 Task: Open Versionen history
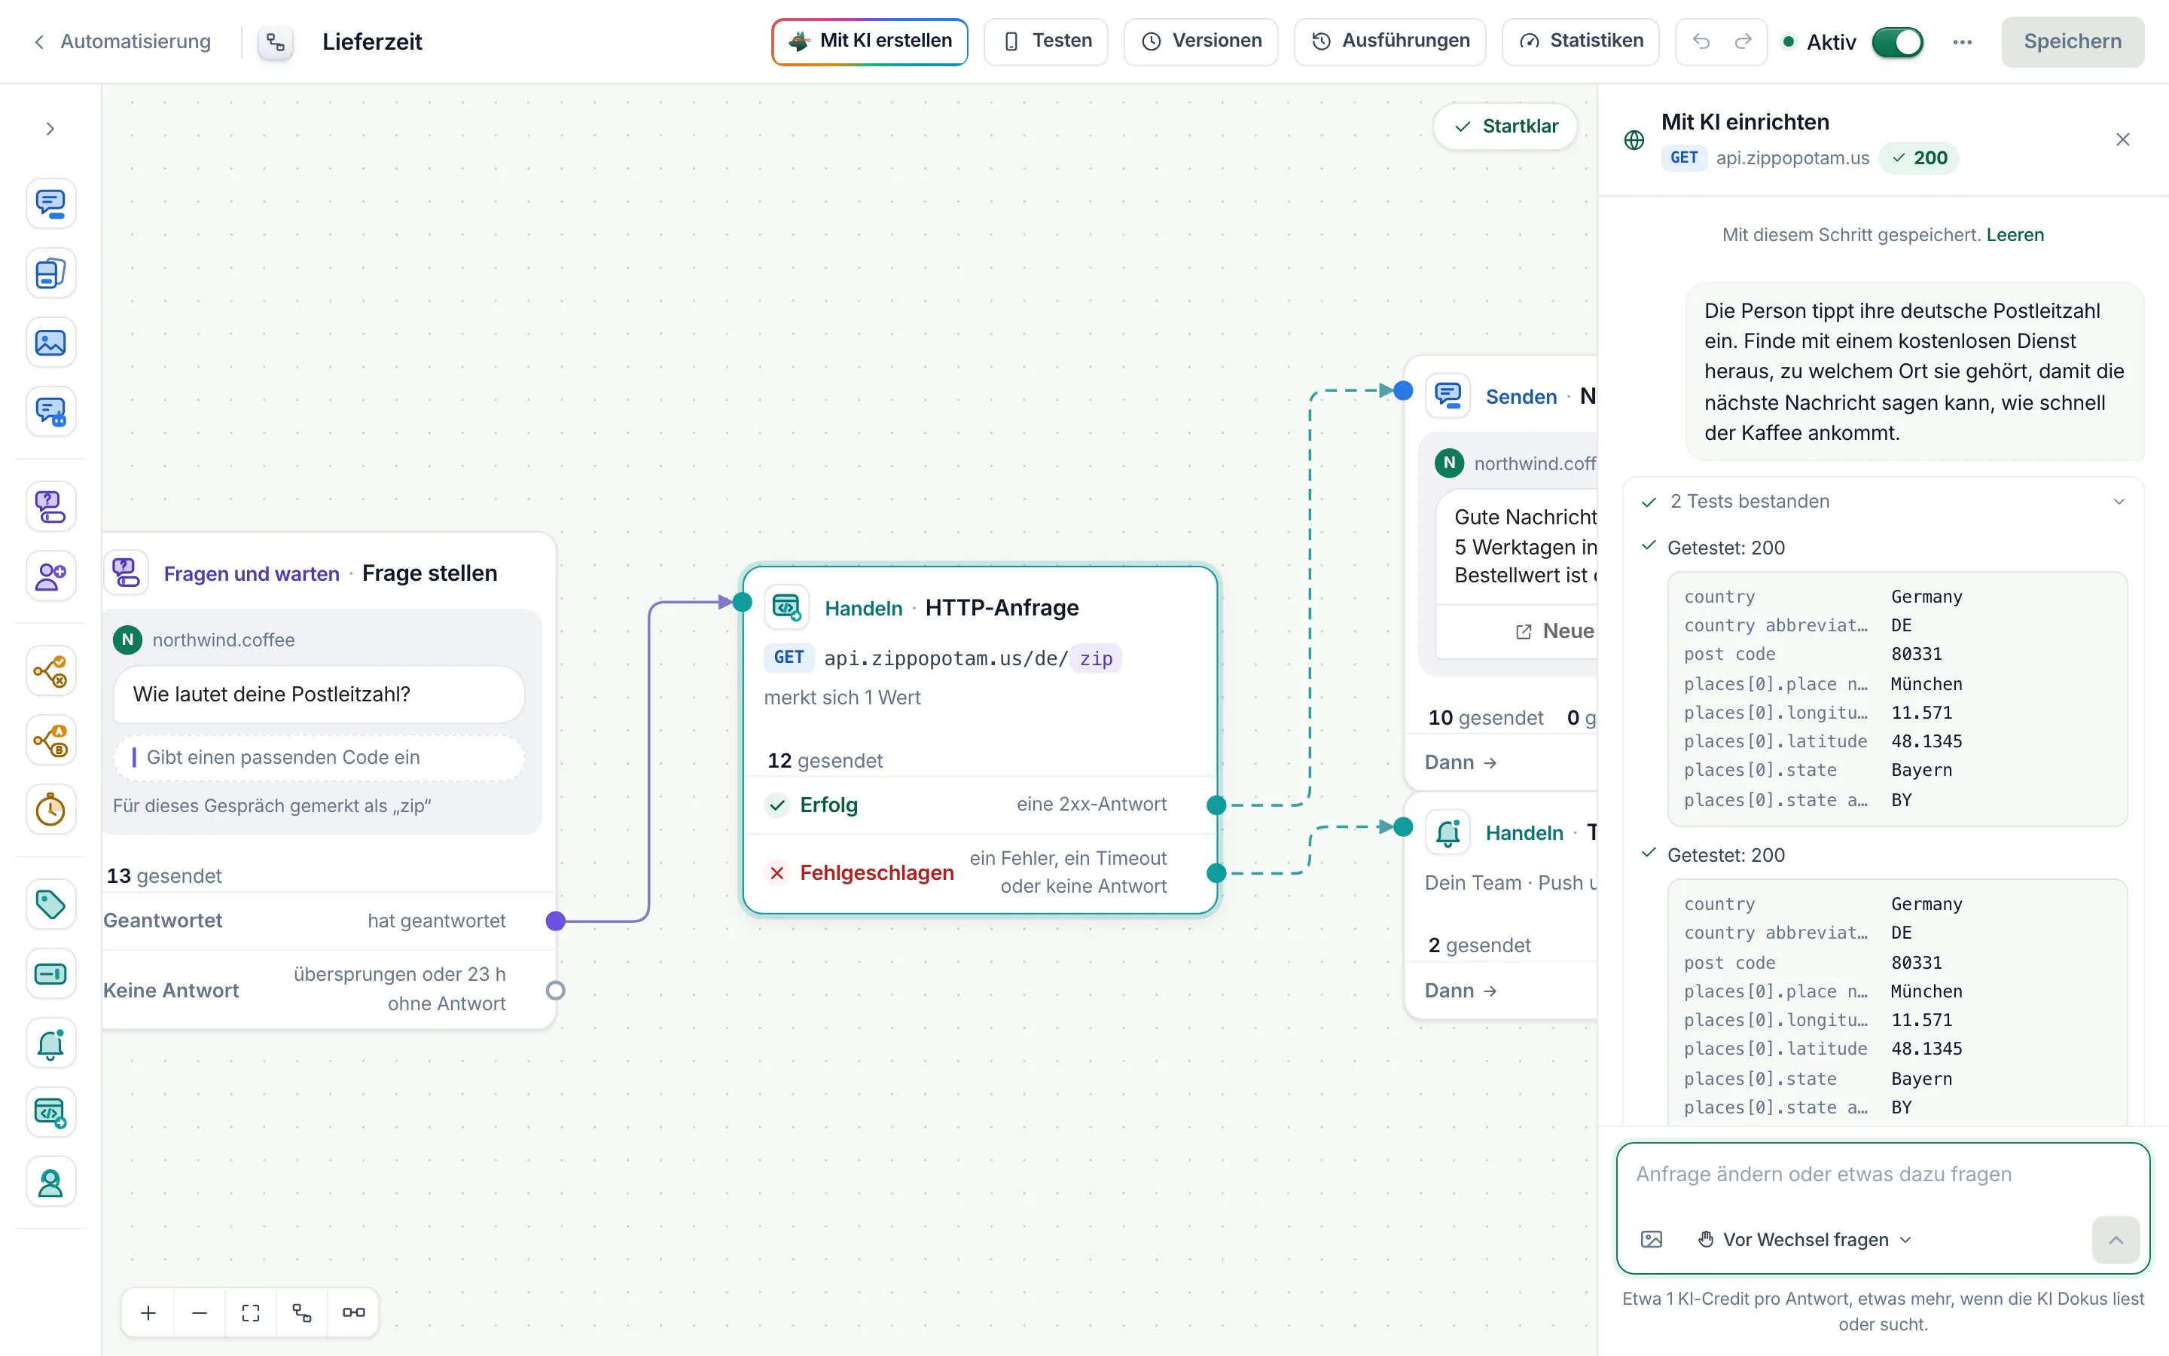1201,41
